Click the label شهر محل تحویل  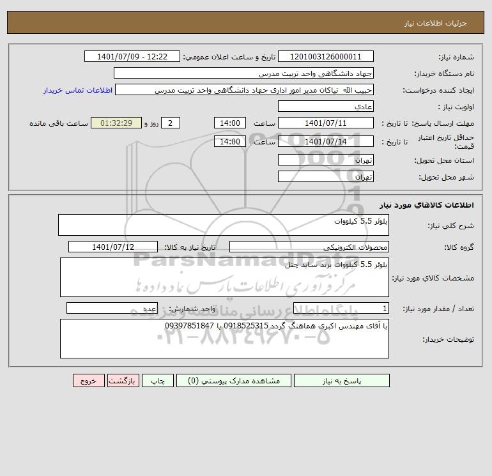pyautogui.click(x=447, y=177)
